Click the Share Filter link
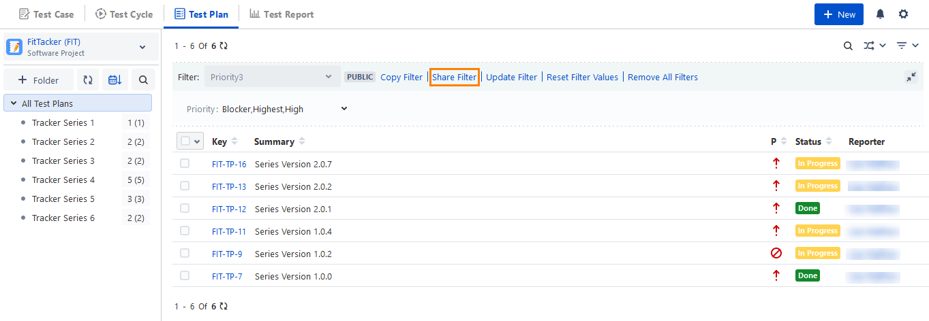929x321 pixels. click(x=455, y=77)
